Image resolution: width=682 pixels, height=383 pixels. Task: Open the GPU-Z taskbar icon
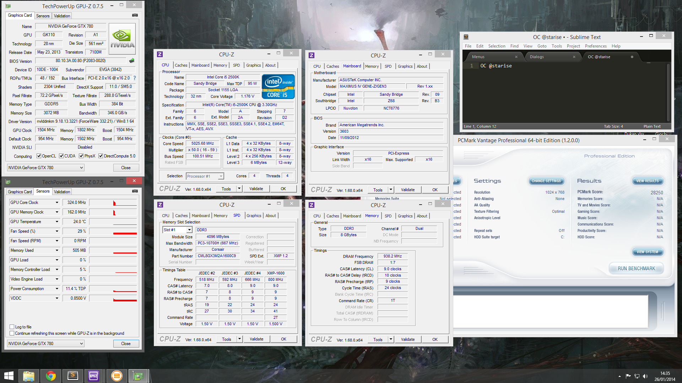point(138,376)
